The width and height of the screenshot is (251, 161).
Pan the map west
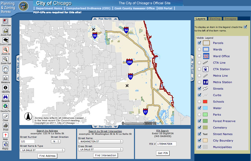(18, 68)
